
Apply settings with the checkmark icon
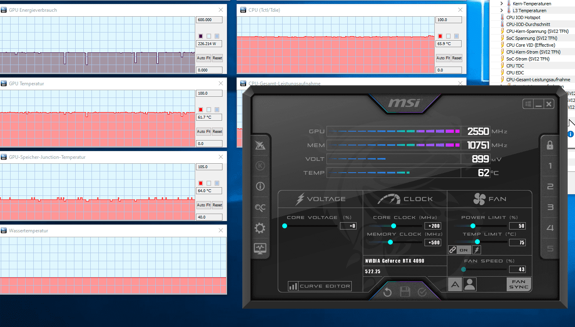point(422,292)
